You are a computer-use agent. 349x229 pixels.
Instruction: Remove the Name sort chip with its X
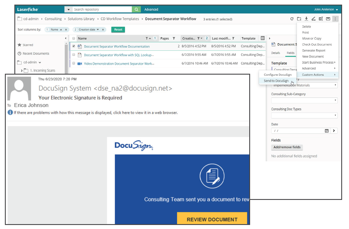[x=66, y=30]
